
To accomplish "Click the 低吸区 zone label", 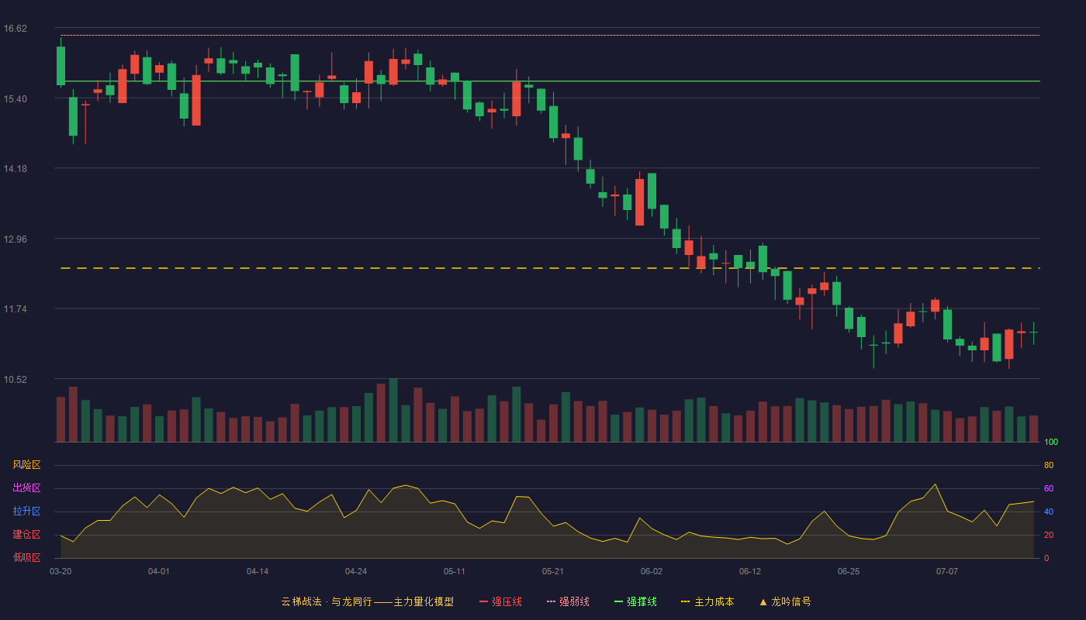I will [26, 557].
